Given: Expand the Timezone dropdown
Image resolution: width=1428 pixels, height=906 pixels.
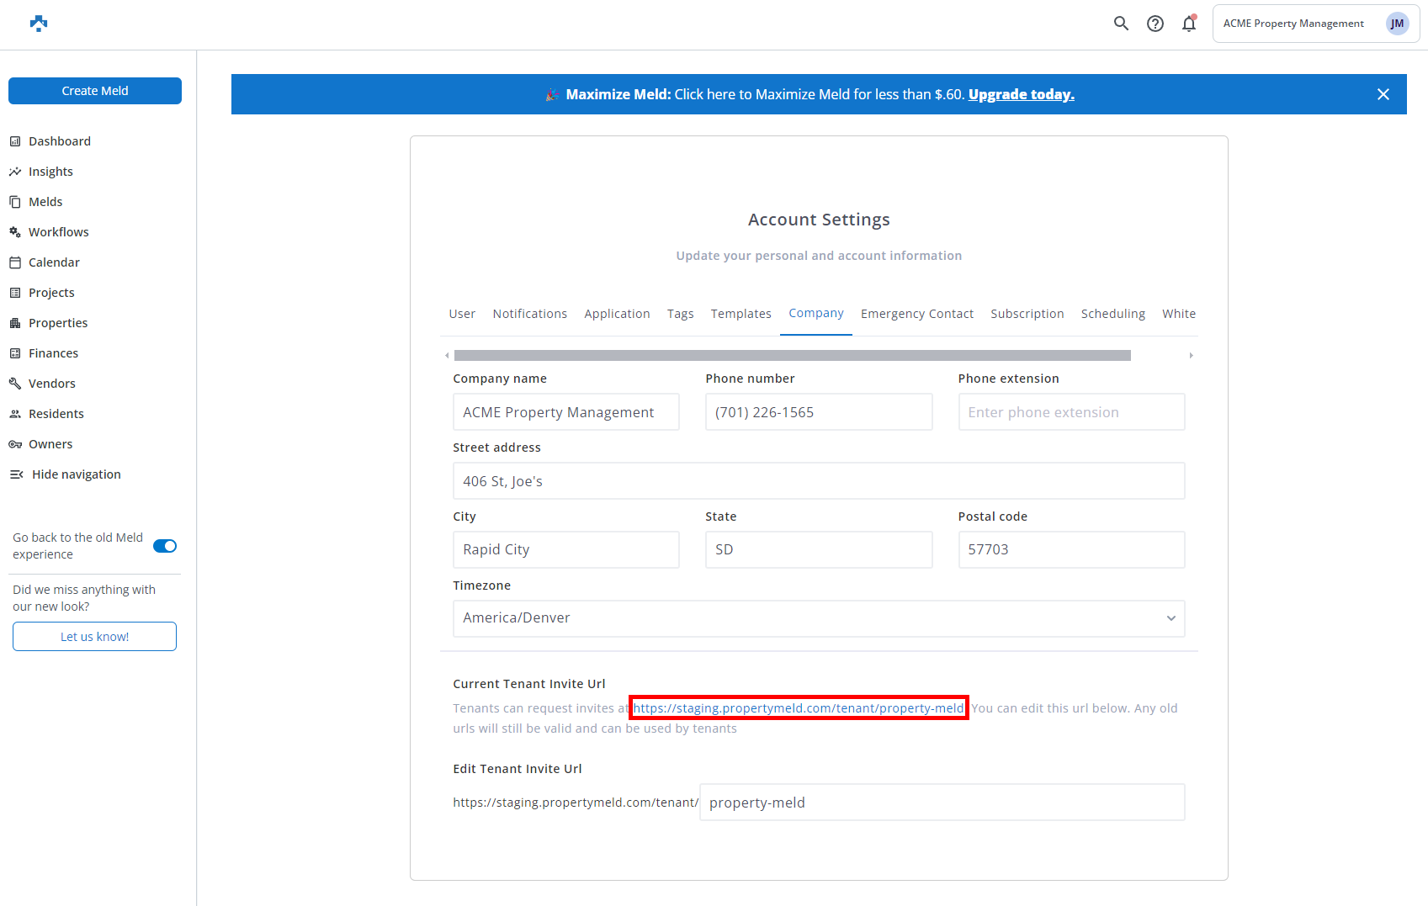Looking at the screenshot, I should (x=818, y=618).
